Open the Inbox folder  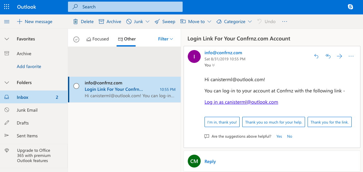33,97
